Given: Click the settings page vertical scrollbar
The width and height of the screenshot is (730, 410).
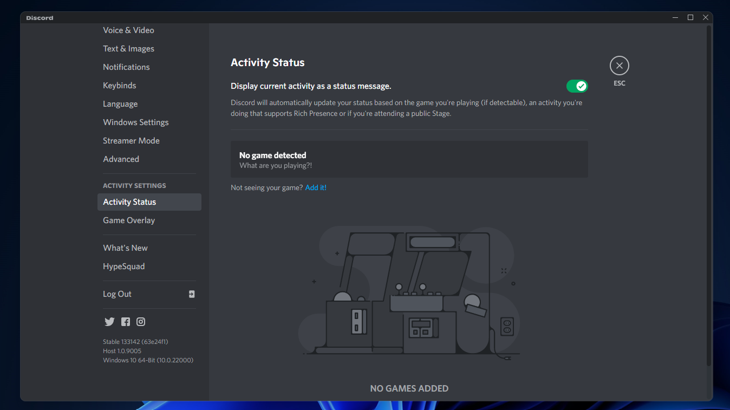Looking at the screenshot, I should (709, 195).
